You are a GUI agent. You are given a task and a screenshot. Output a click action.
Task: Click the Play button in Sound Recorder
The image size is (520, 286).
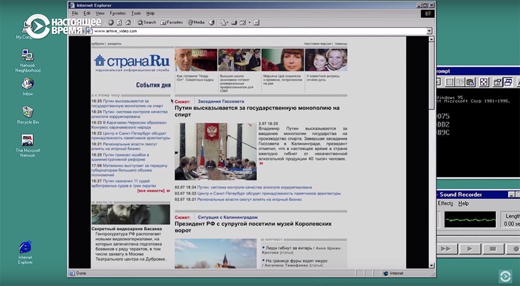(x=470, y=249)
